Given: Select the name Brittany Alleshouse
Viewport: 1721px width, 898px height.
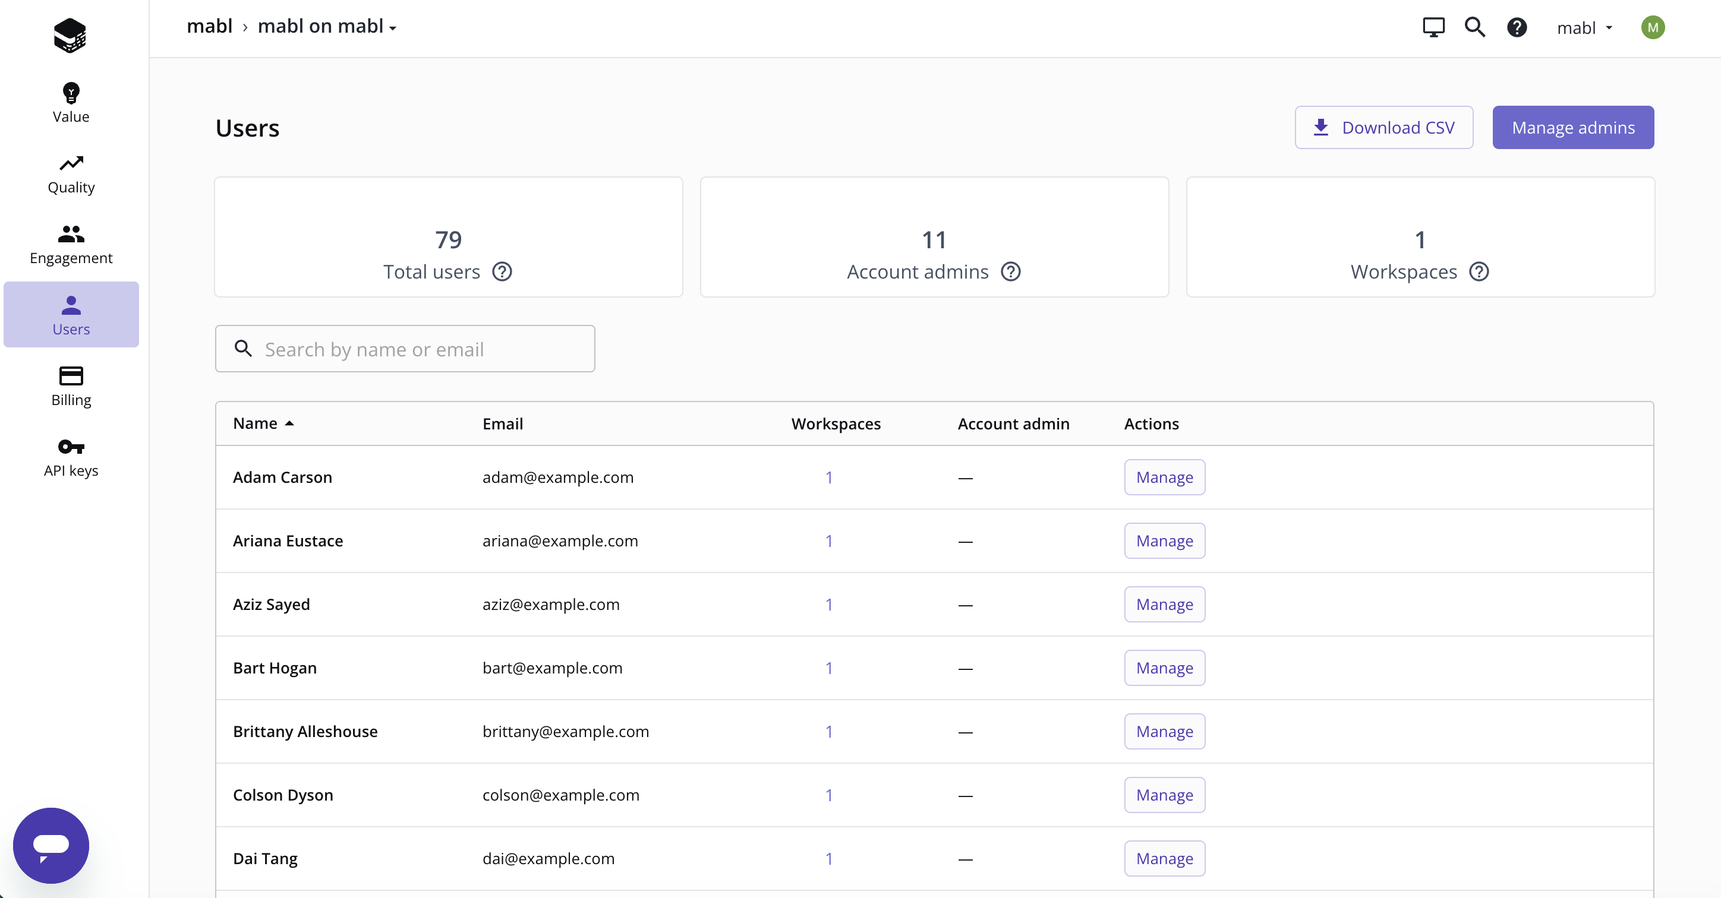Looking at the screenshot, I should (305, 731).
